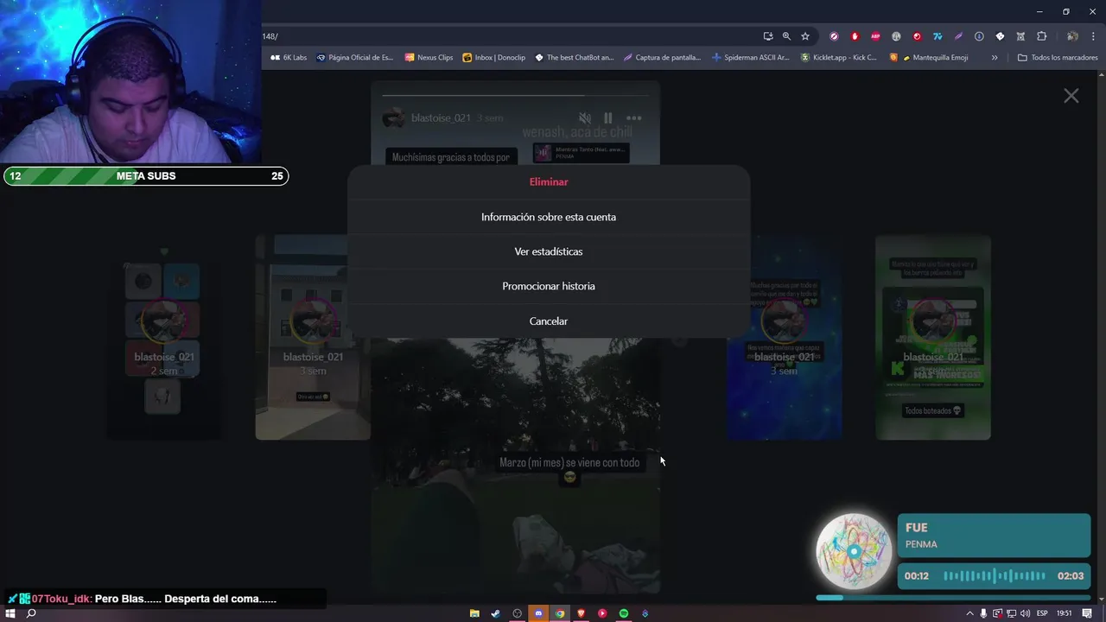Open Spiderman ASCII Art bookmark

[x=751, y=58]
